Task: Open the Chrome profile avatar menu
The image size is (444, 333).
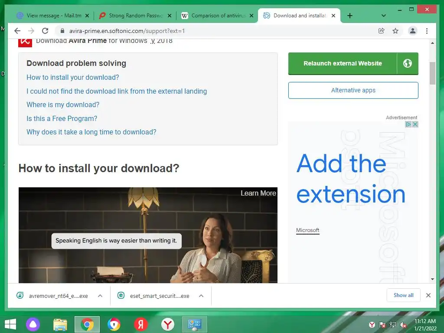Action: [413, 31]
